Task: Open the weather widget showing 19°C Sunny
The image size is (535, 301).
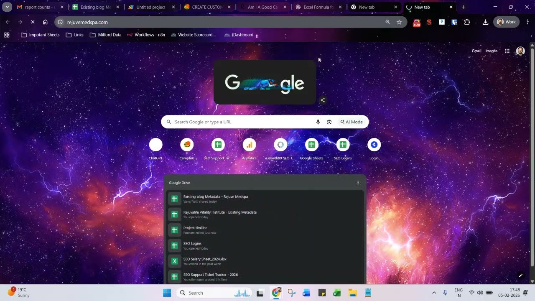Action: coord(19,292)
